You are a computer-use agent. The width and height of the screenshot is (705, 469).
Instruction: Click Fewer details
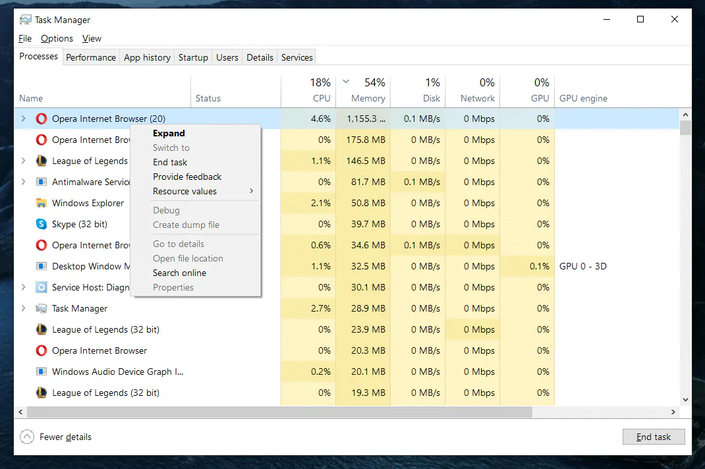tap(56, 437)
